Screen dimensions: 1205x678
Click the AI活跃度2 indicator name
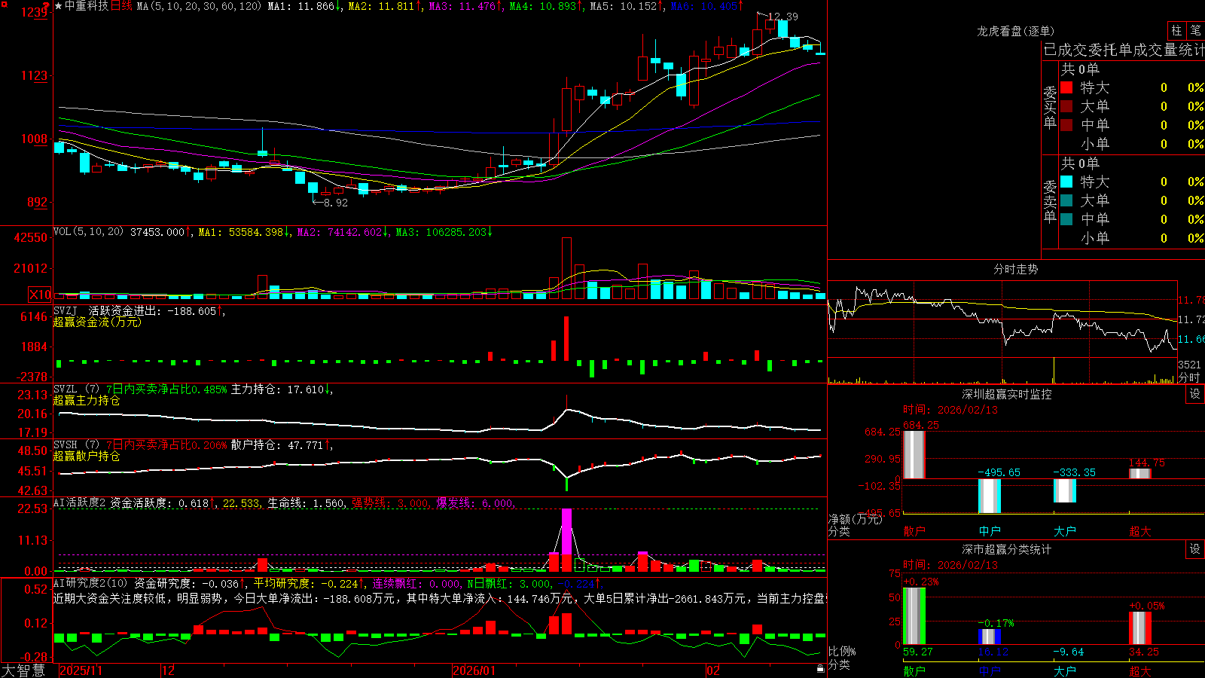[79, 503]
